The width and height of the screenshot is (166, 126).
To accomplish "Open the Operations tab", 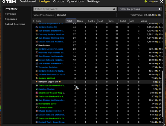I will pos(75,1).
